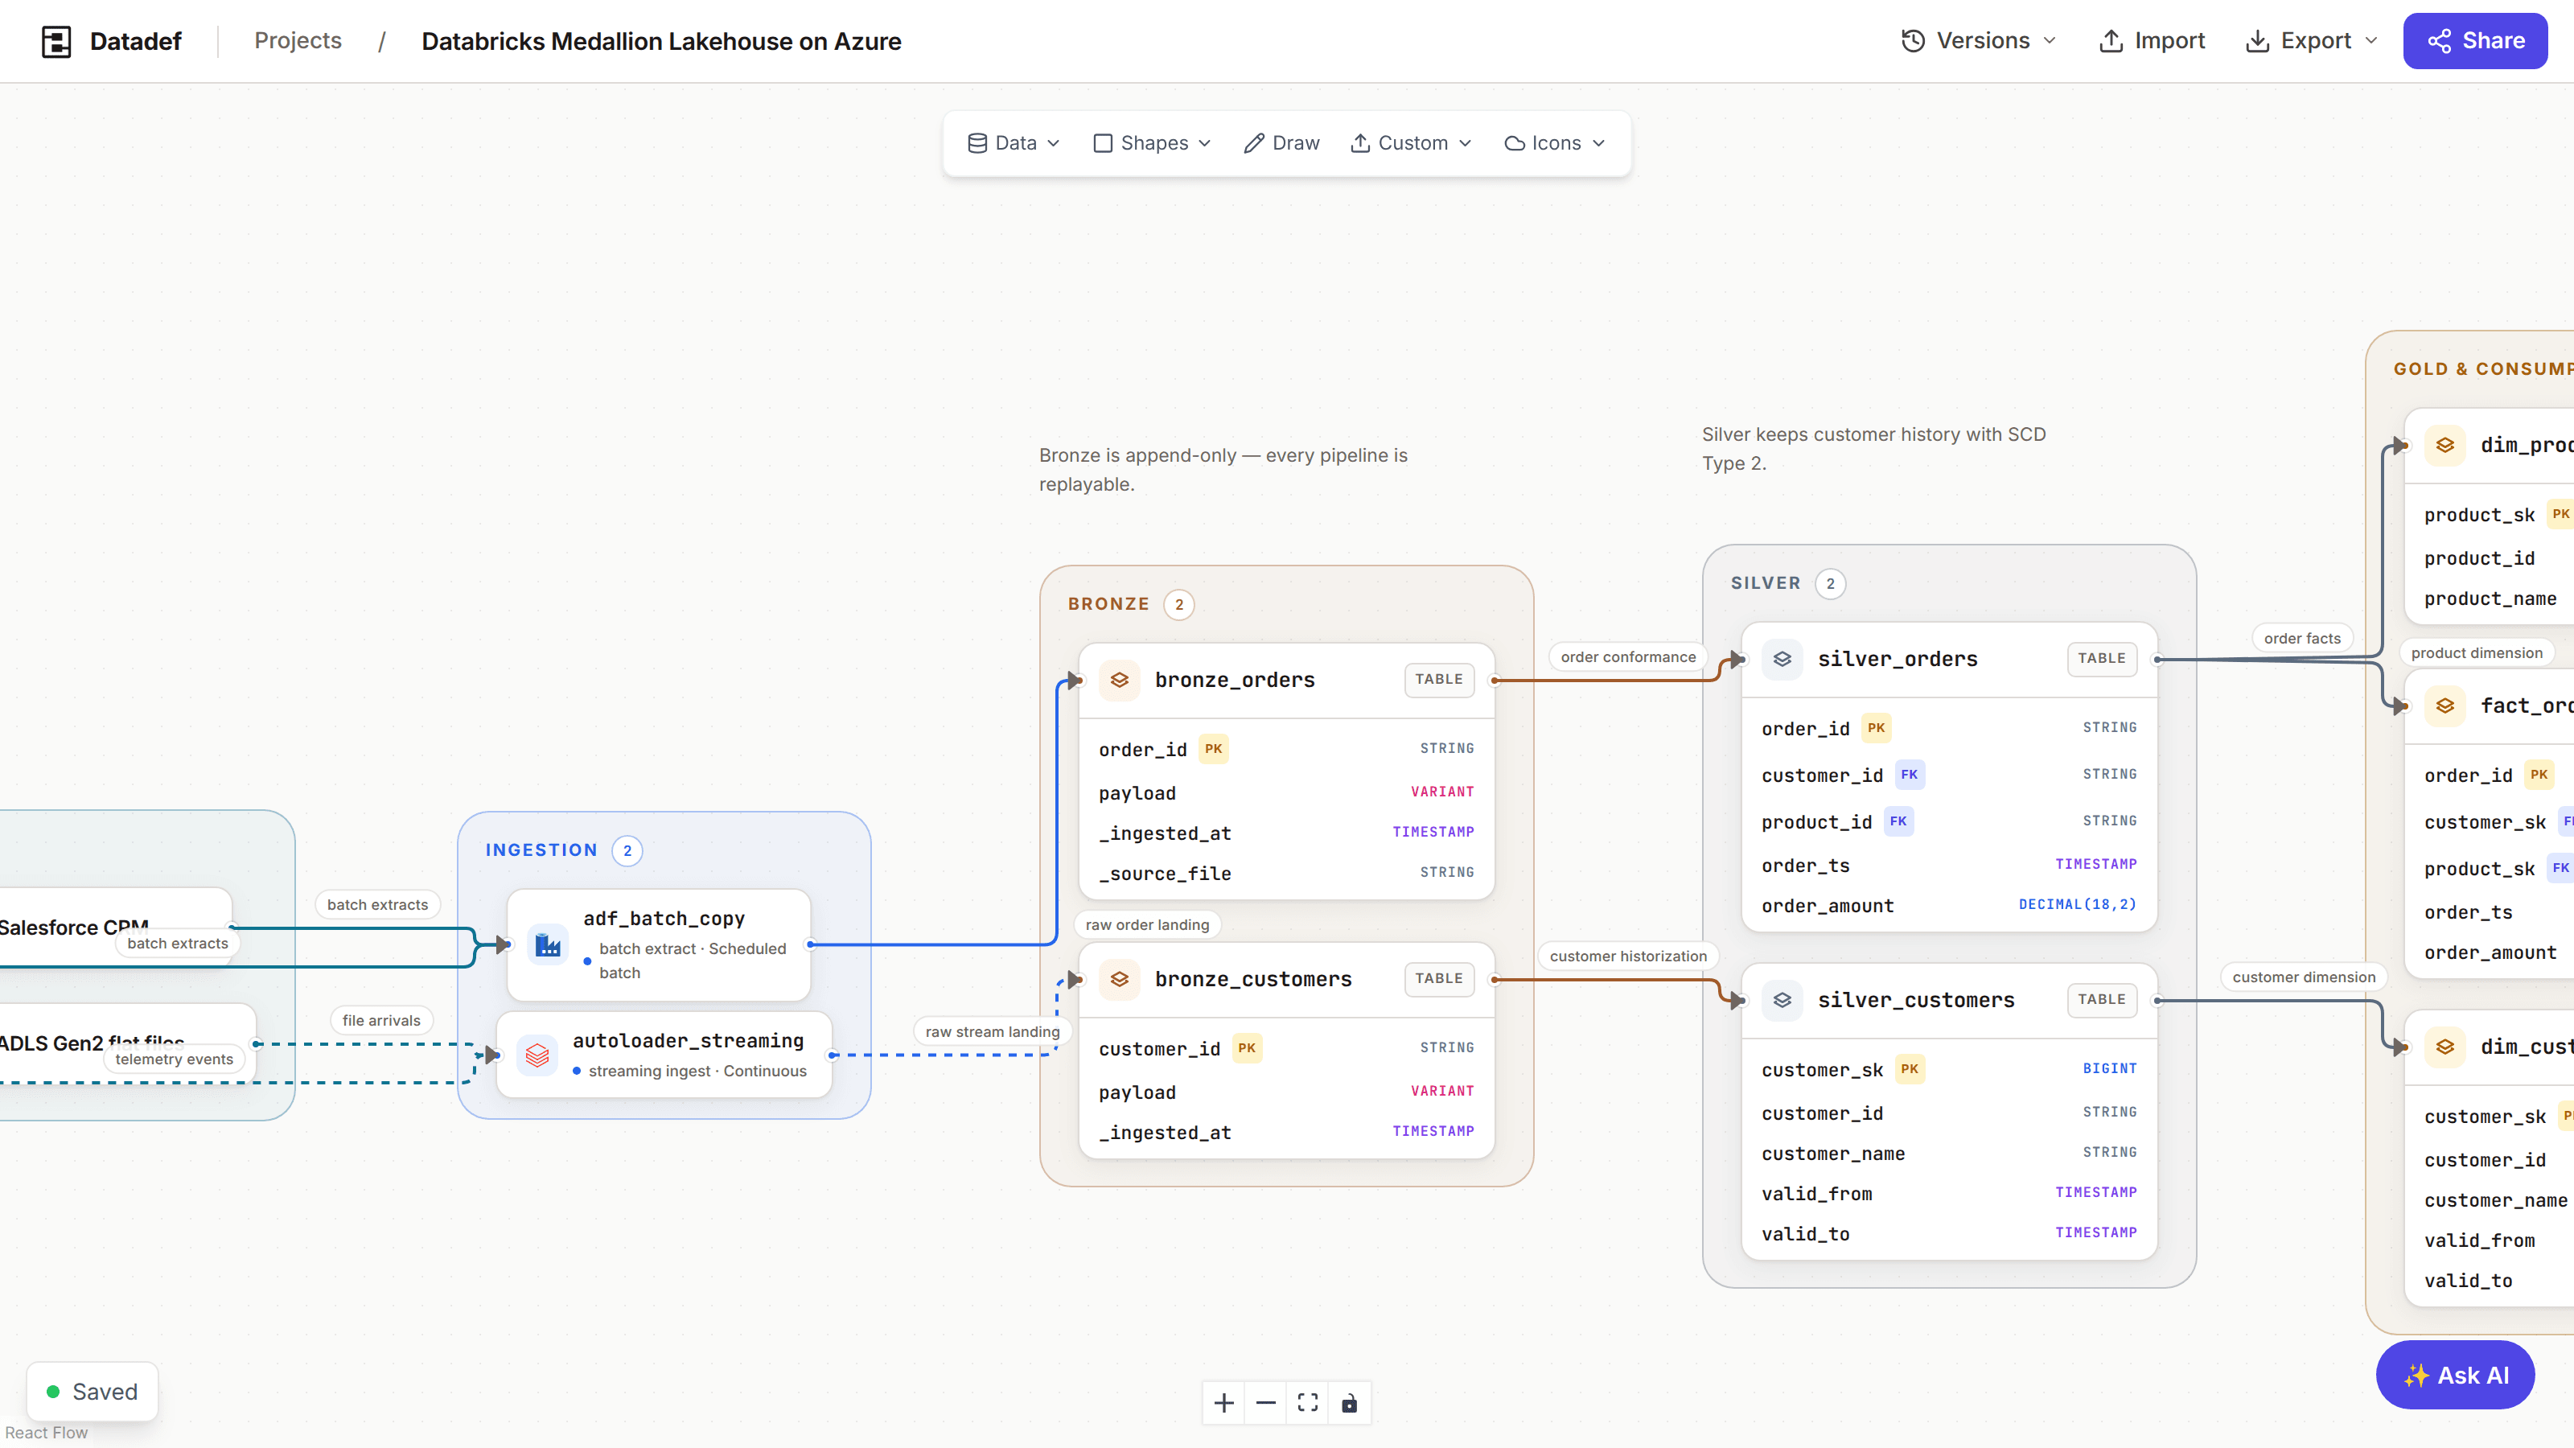This screenshot has height=1448, width=2574.
Task: Select the payload row in bronze_orders
Action: pyautogui.click(x=1286, y=792)
